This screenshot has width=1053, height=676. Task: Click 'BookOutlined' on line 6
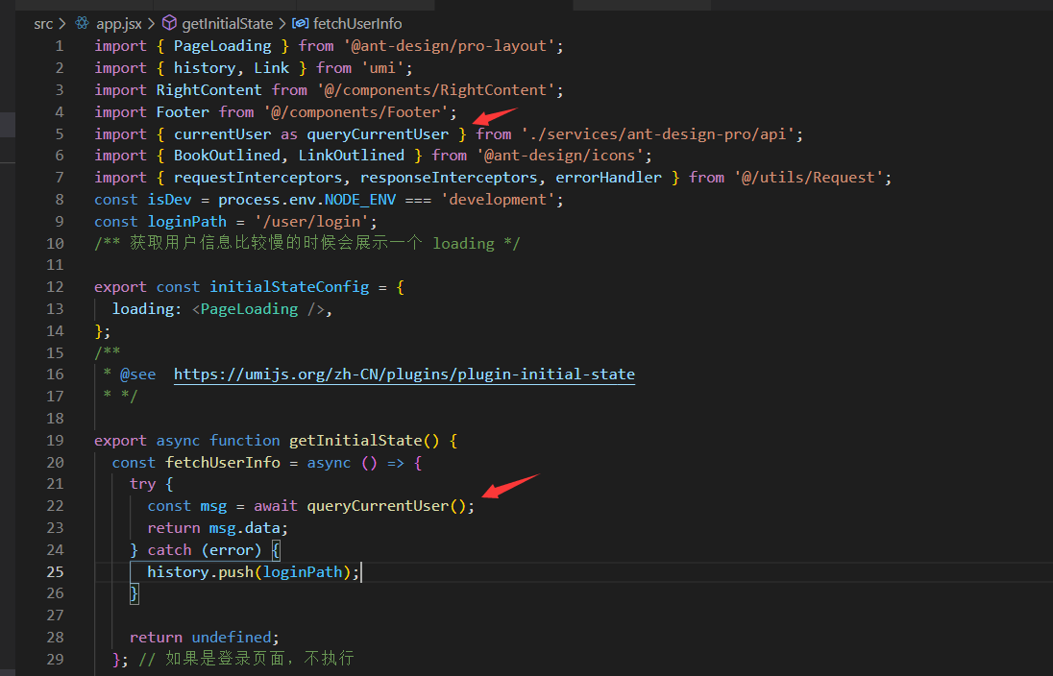point(227,155)
